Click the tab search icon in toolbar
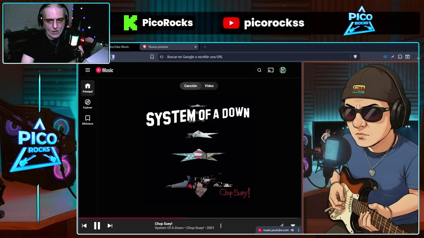The width and height of the screenshot is (424, 238). (407, 57)
